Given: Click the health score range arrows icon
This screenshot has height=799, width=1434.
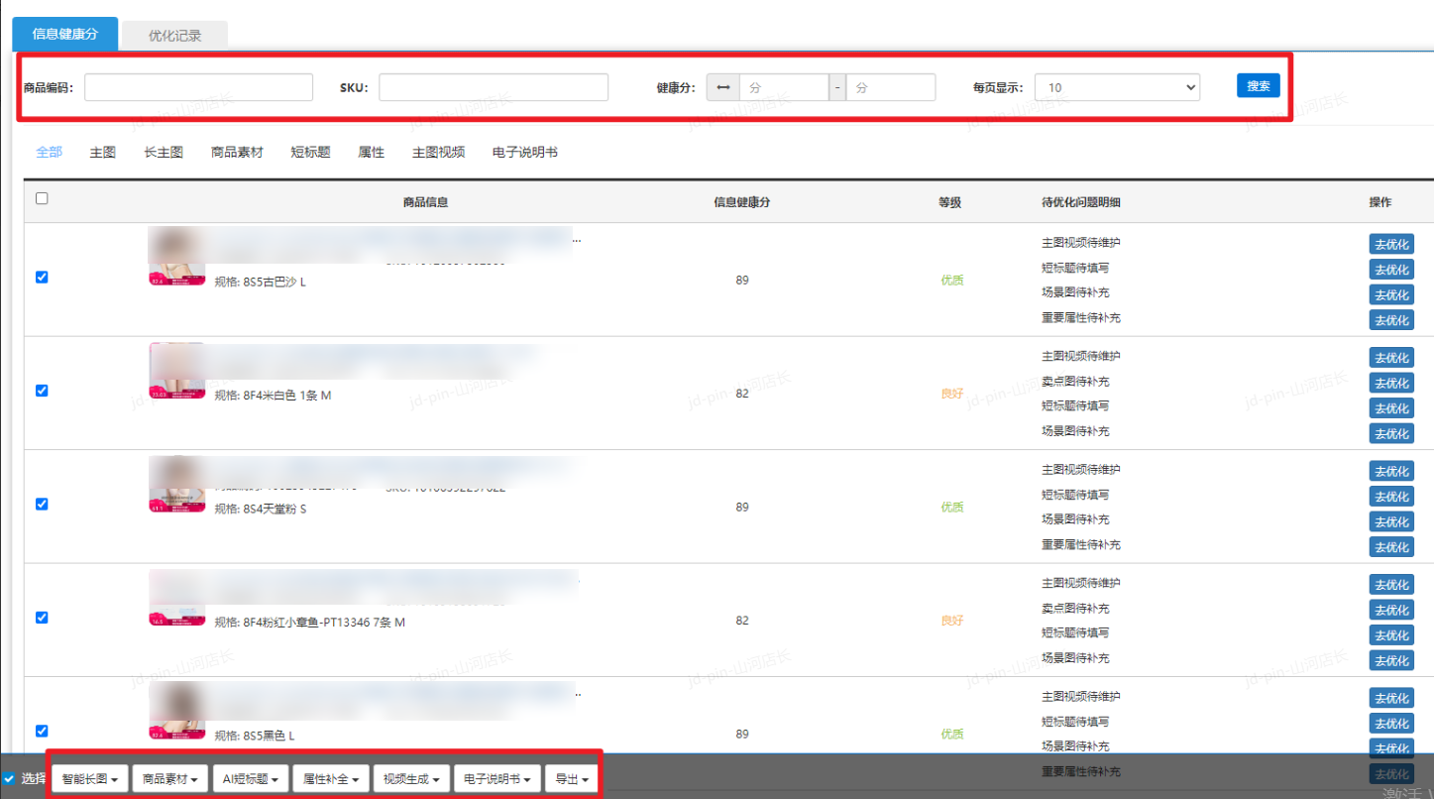Looking at the screenshot, I should point(722,87).
